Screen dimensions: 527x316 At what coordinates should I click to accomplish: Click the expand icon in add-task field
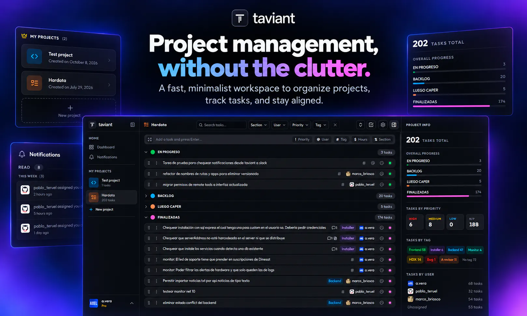pyautogui.click(x=150, y=139)
